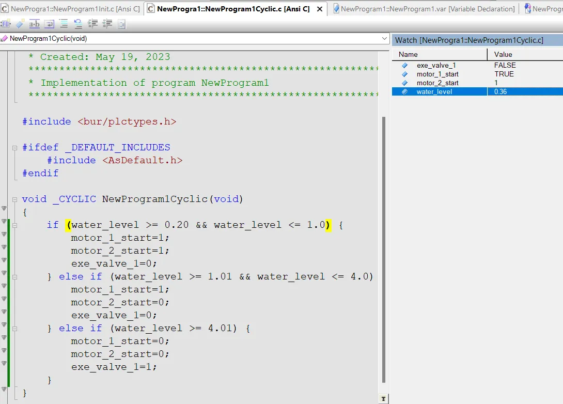Viewport: 563px width, 404px height.
Task: Click the icon of the rightmost cut-off NewProg tab
Action: pos(527,9)
